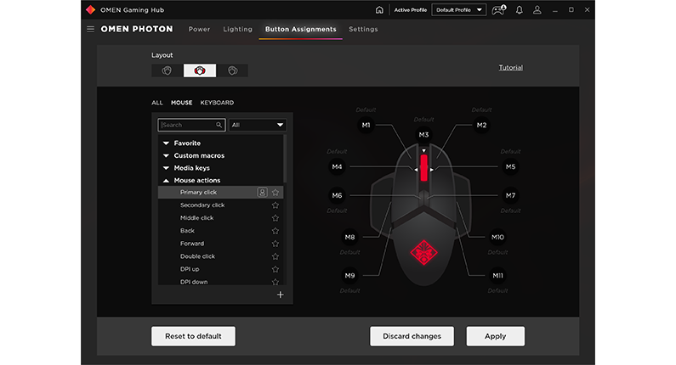Screen dimensions: 676x365
Task: Expand the Custom macros category
Action: [x=166, y=155]
